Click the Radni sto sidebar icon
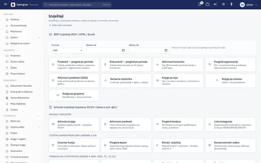The width and height of the screenshot is (261, 163). click(7, 121)
